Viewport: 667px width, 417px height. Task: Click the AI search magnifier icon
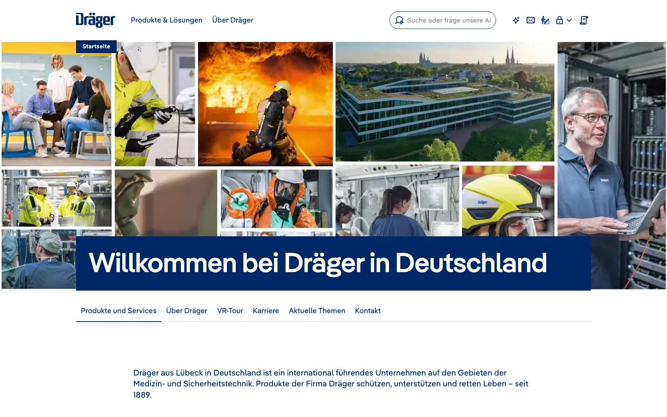tap(399, 20)
